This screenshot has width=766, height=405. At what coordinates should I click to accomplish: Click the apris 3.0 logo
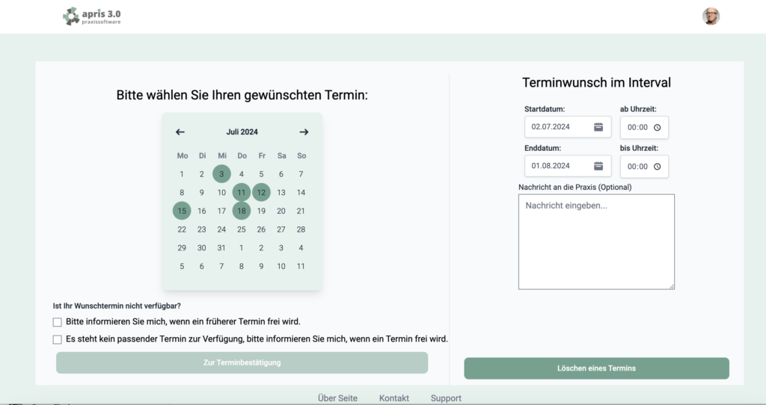coord(92,16)
